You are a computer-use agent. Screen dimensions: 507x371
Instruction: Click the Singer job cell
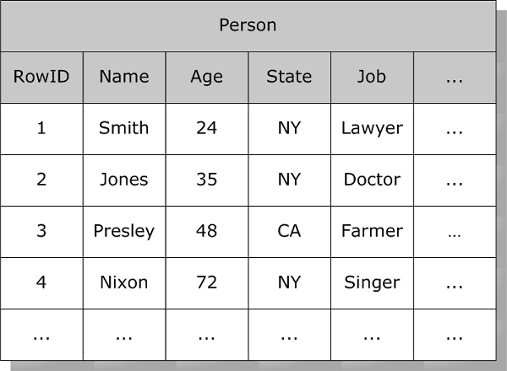click(372, 282)
